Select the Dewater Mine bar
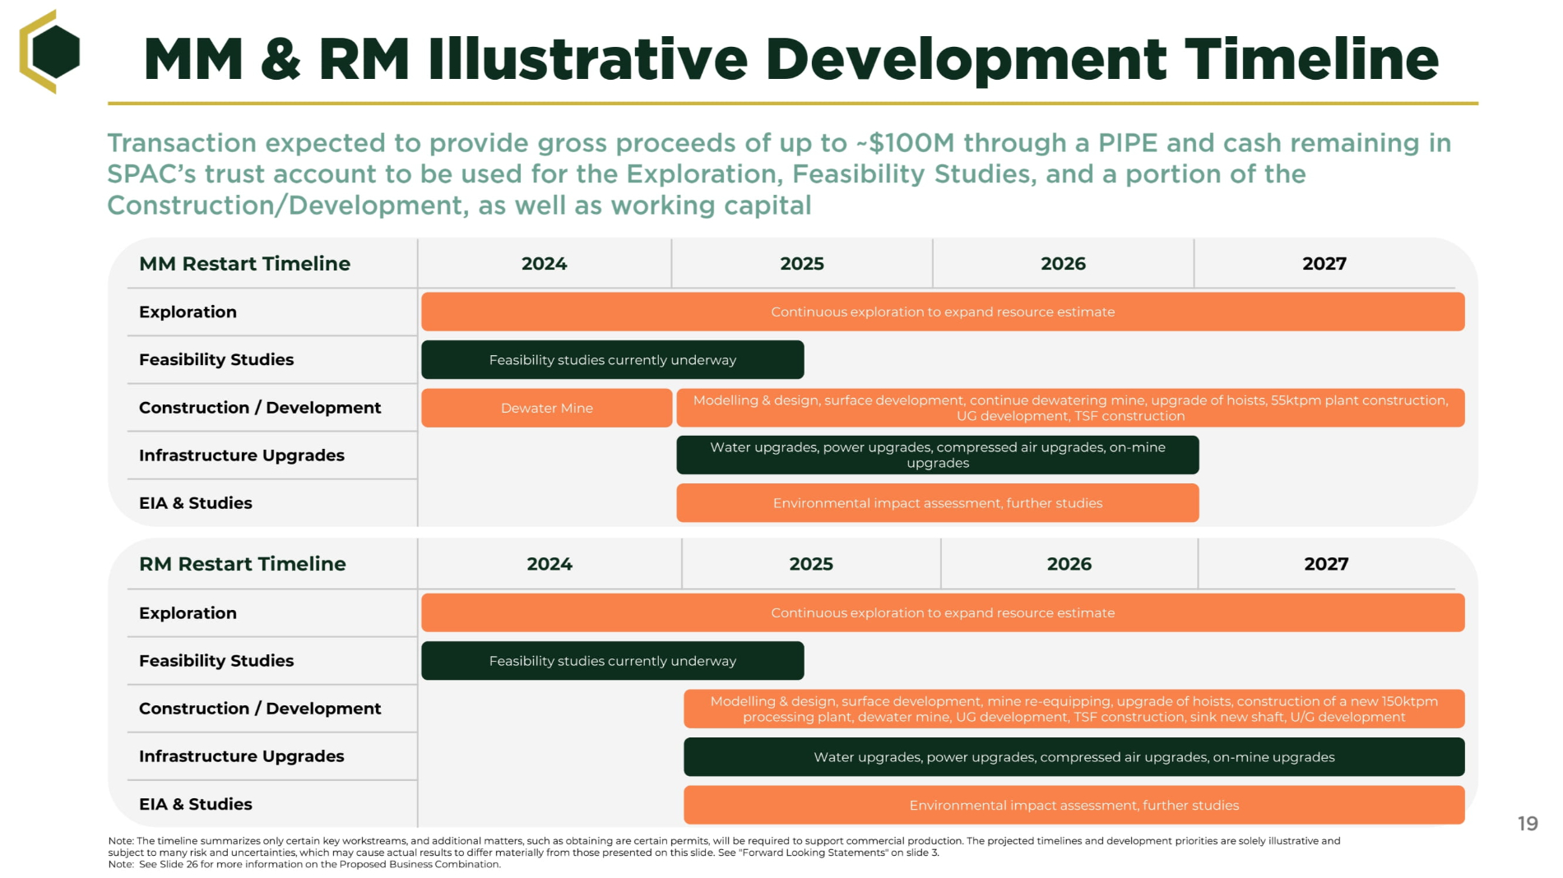The width and height of the screenshot is (1563, 878). [546, 408]
